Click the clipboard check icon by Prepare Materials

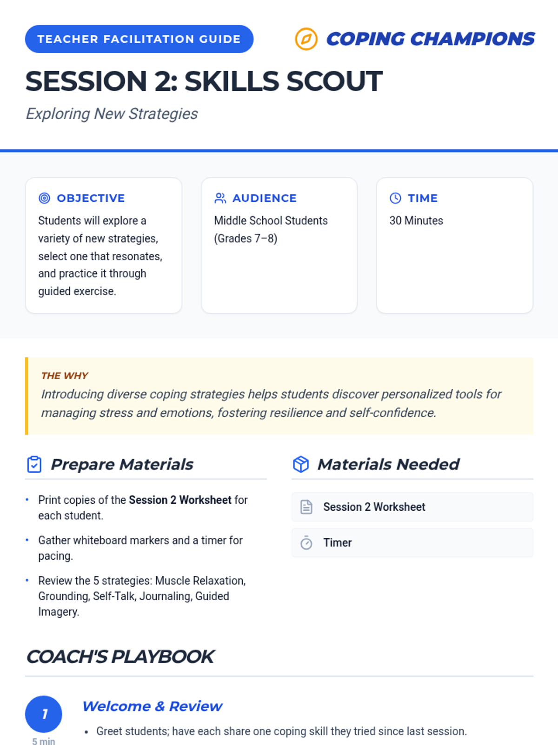click(x=34, y=464)
